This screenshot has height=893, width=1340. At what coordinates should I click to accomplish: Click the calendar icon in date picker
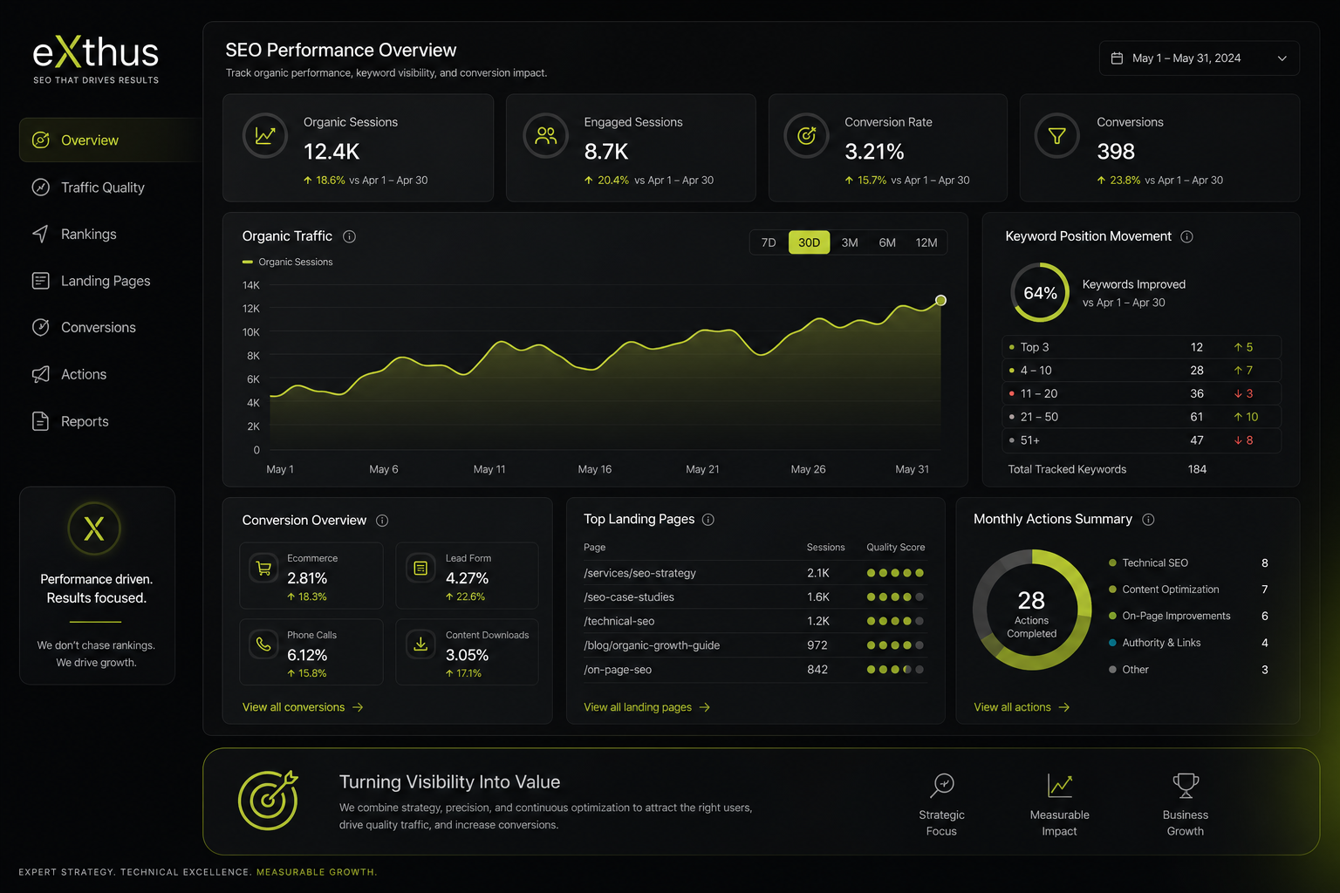coord(1117,58)
